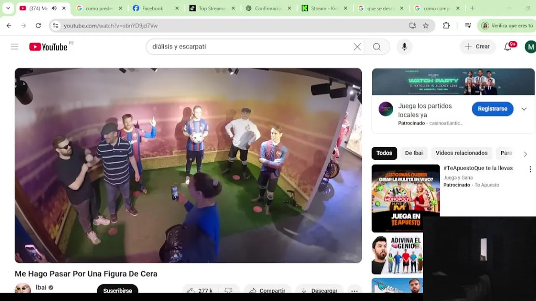Click the casinoatlantic sponsor link text
536x301 pixels.
(446, 123)
